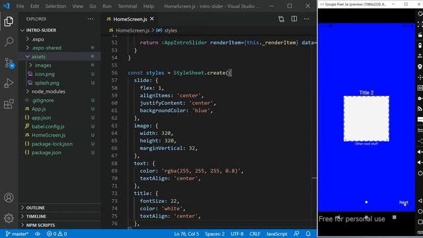Open the Go menu
423x238 pixels.
(x=93, y=6)
